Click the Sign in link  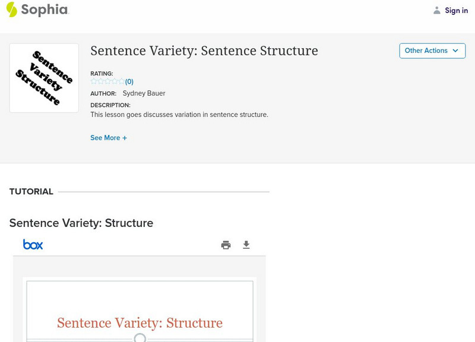[456, 10]
